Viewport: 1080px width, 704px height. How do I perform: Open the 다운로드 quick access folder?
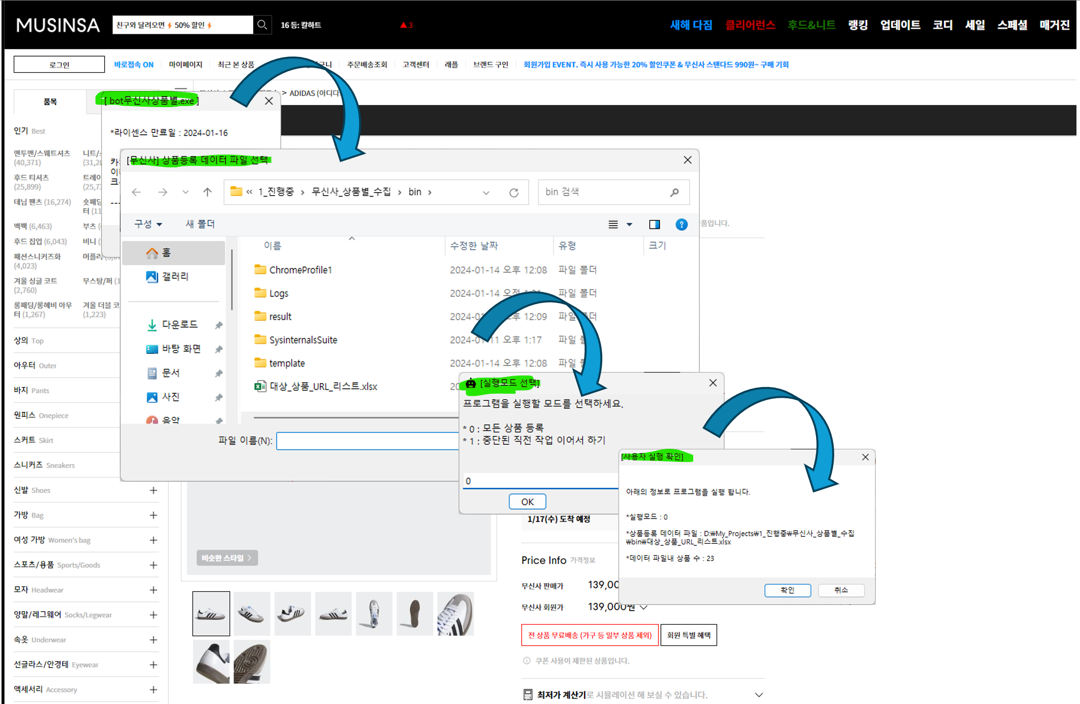(x=179, y=324)
